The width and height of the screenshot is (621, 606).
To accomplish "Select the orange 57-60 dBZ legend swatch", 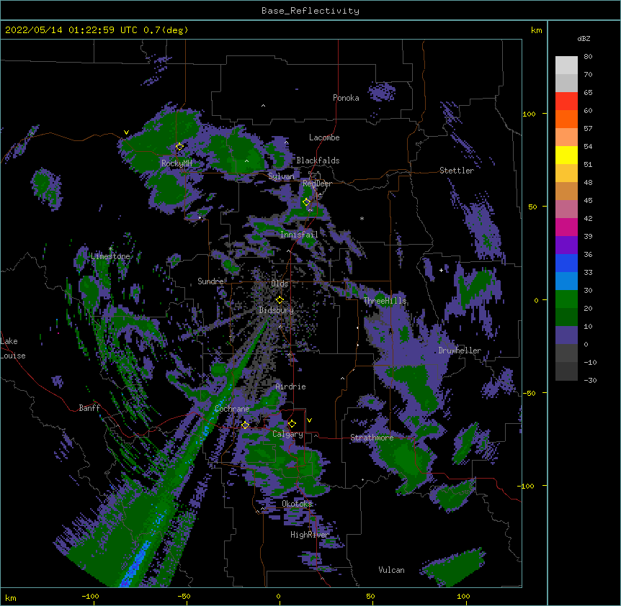I will tap(566, 119).
